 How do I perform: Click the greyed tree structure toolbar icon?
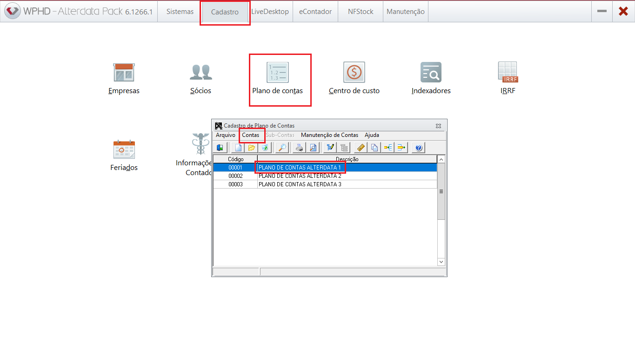344,148
